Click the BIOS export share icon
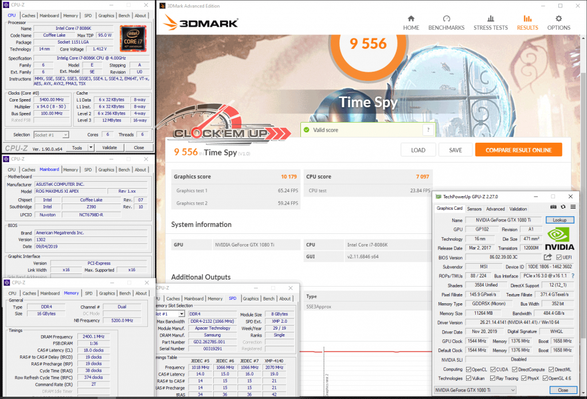Screen dimensions: 587x399 click(548, 257)
